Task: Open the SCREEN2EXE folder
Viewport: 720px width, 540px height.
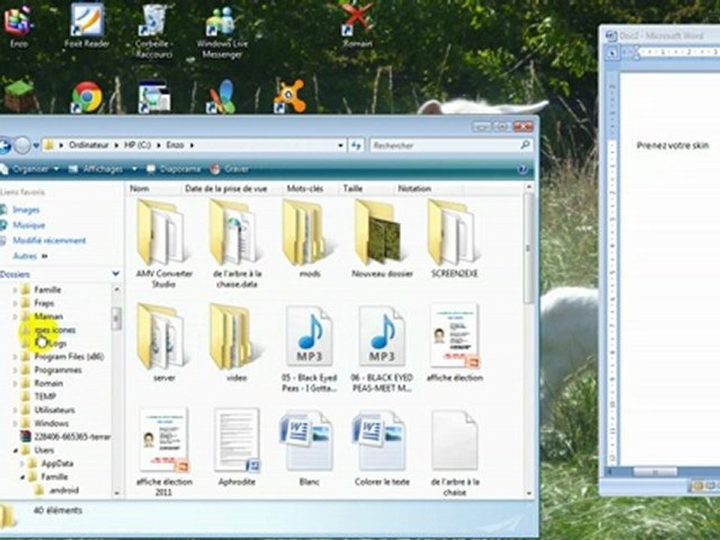Action: click(454, 238)
